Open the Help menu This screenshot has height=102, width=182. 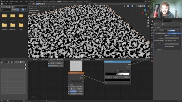coord(21,1)
